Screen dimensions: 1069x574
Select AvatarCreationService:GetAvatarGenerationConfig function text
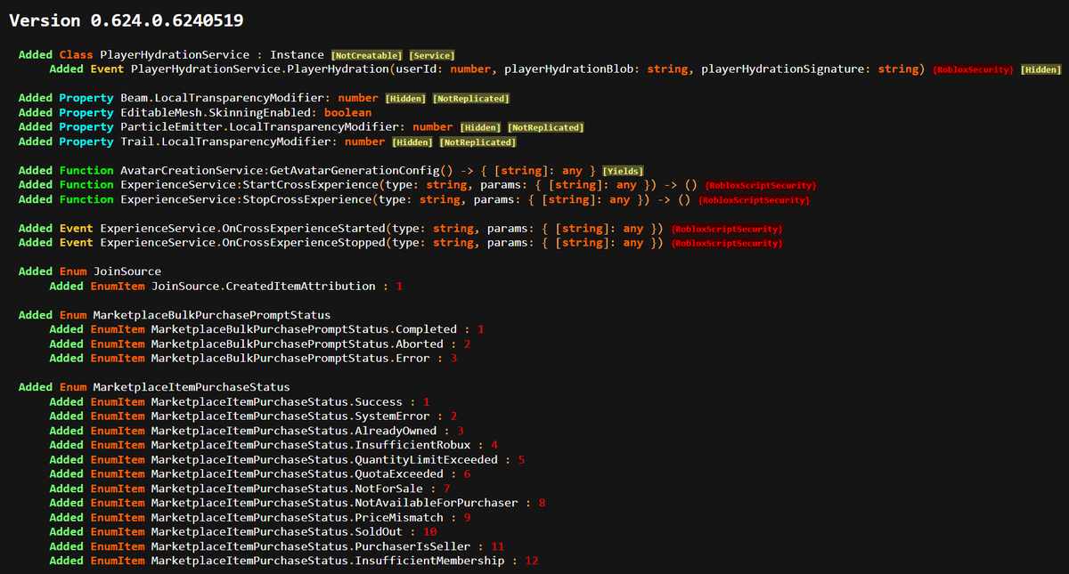click(x=281, y=170)
